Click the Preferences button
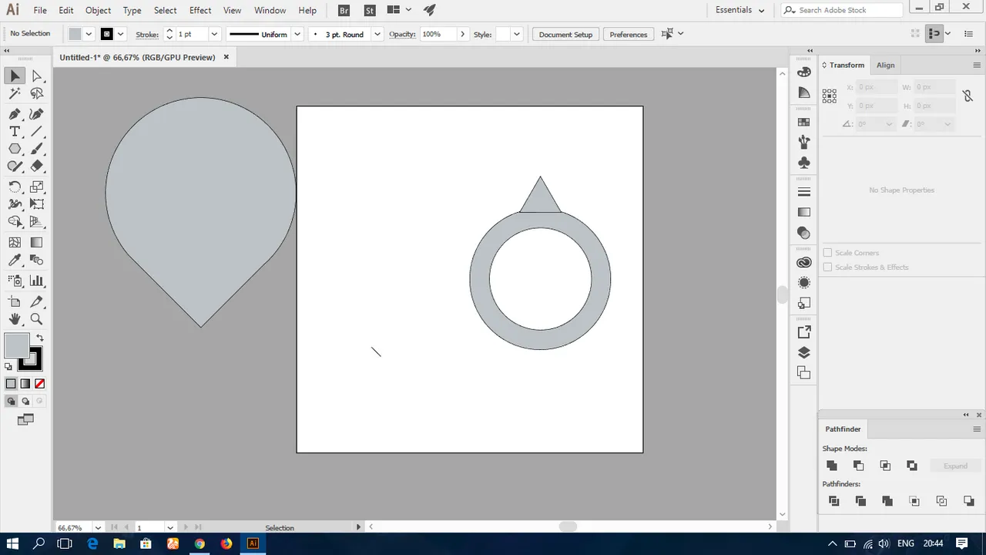This screenshot has width=986, height=555. (x=629, y=34)
